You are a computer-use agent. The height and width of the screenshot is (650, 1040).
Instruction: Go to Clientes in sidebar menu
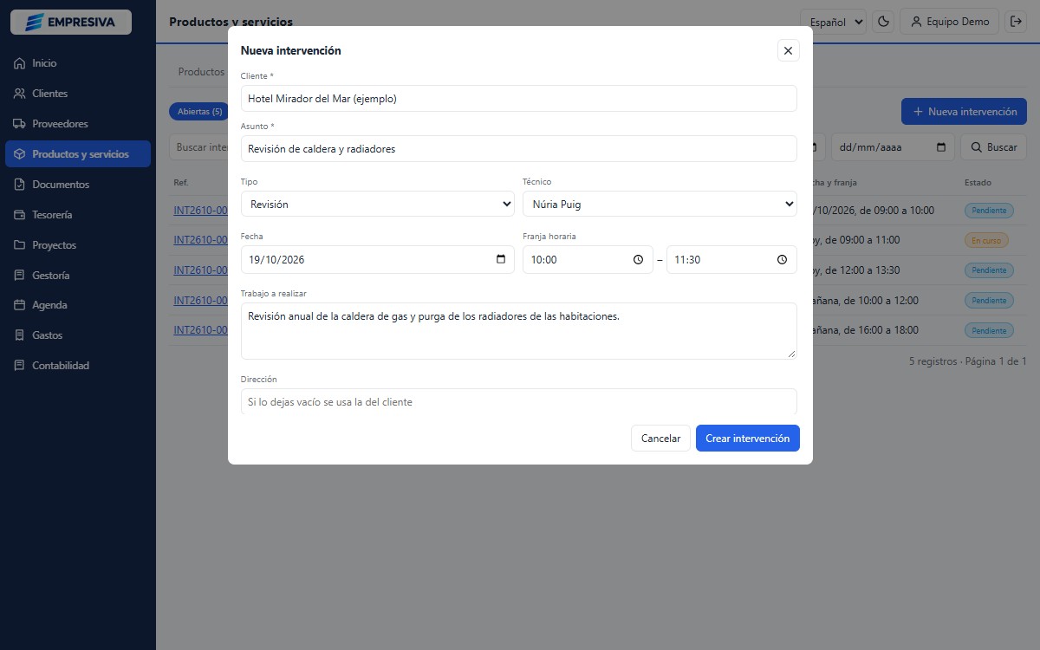(78, 94)
